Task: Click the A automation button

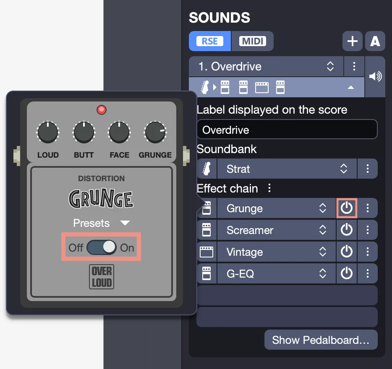Action: tap(375, 41)
